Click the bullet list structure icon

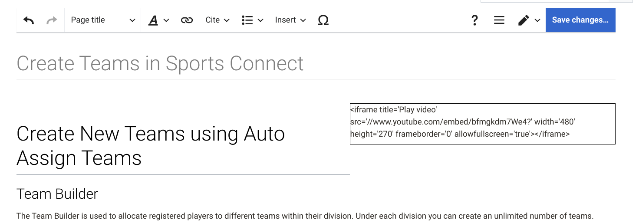247,20
